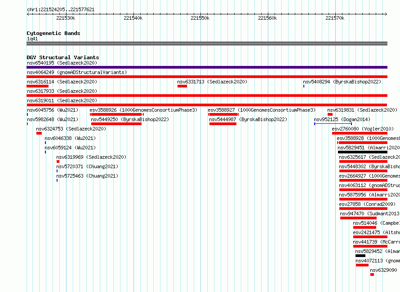Click the red bar under nsv5444987
Screen dimensions: 400x292
coord(223,124)
